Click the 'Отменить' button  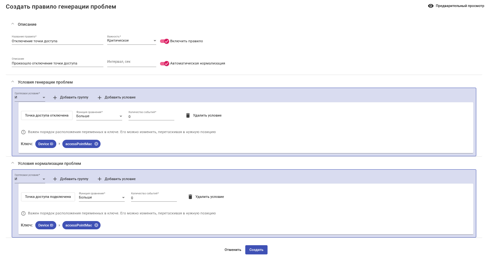(233, 250)
